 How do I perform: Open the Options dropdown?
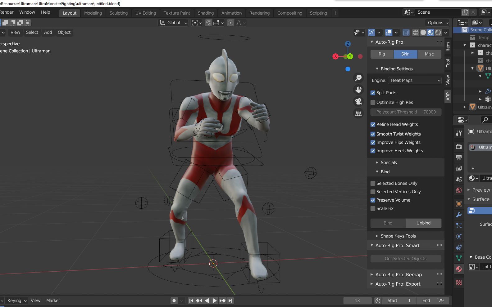coord(438,23)
